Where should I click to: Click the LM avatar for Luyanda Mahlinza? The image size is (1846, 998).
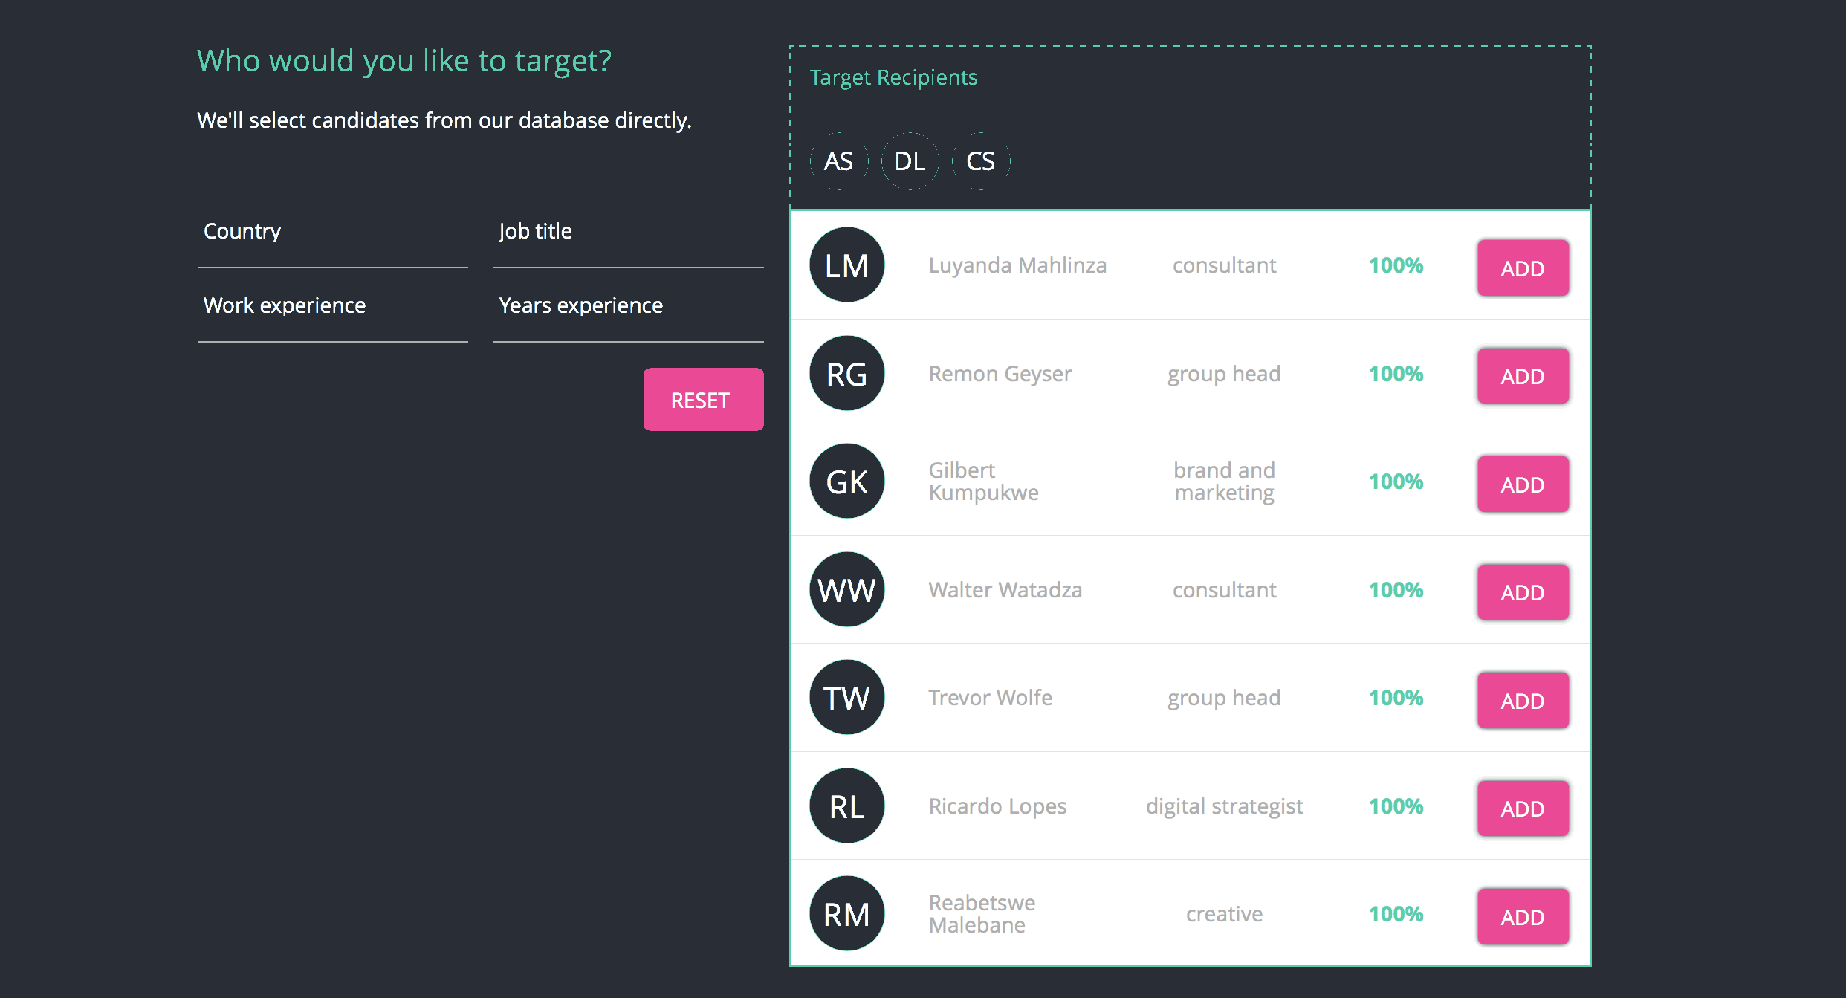[846, 265]
